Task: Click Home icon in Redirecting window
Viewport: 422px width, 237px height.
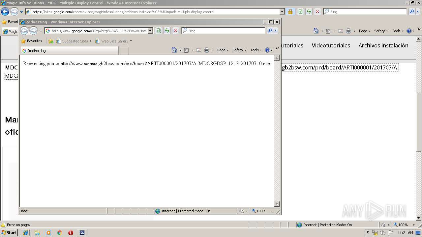Action: 175,50
